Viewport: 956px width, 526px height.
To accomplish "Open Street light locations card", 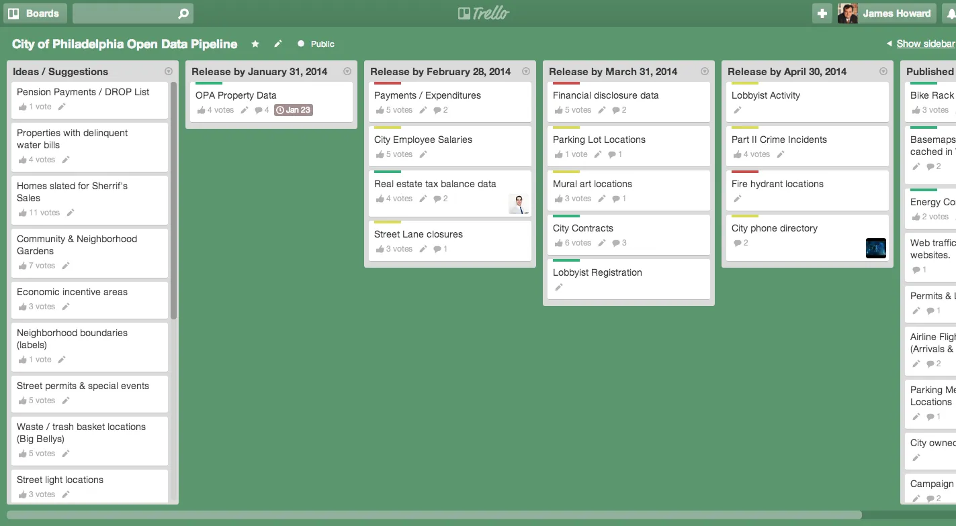I will tap(90, 486).
